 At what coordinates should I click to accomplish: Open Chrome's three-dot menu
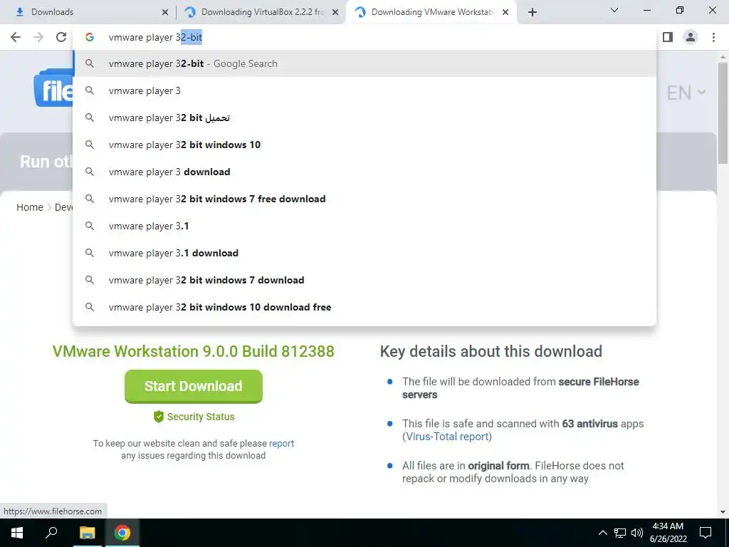point(713,37)
